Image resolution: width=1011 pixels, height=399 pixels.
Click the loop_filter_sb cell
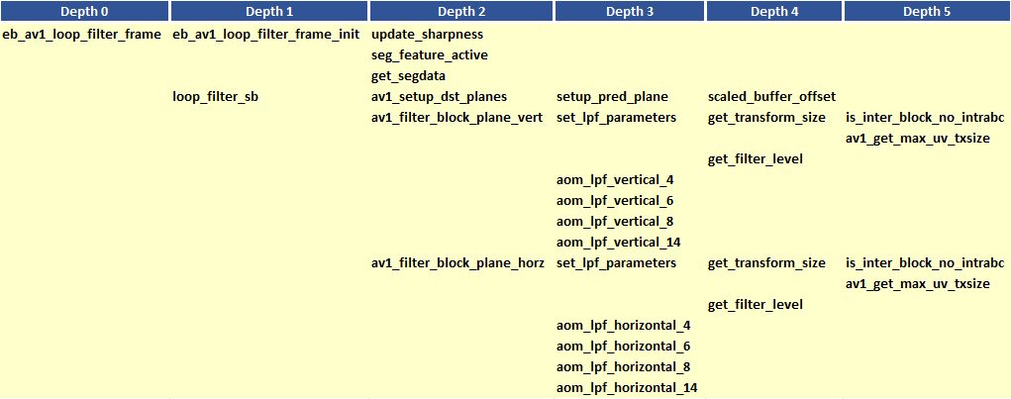point(216,97)
